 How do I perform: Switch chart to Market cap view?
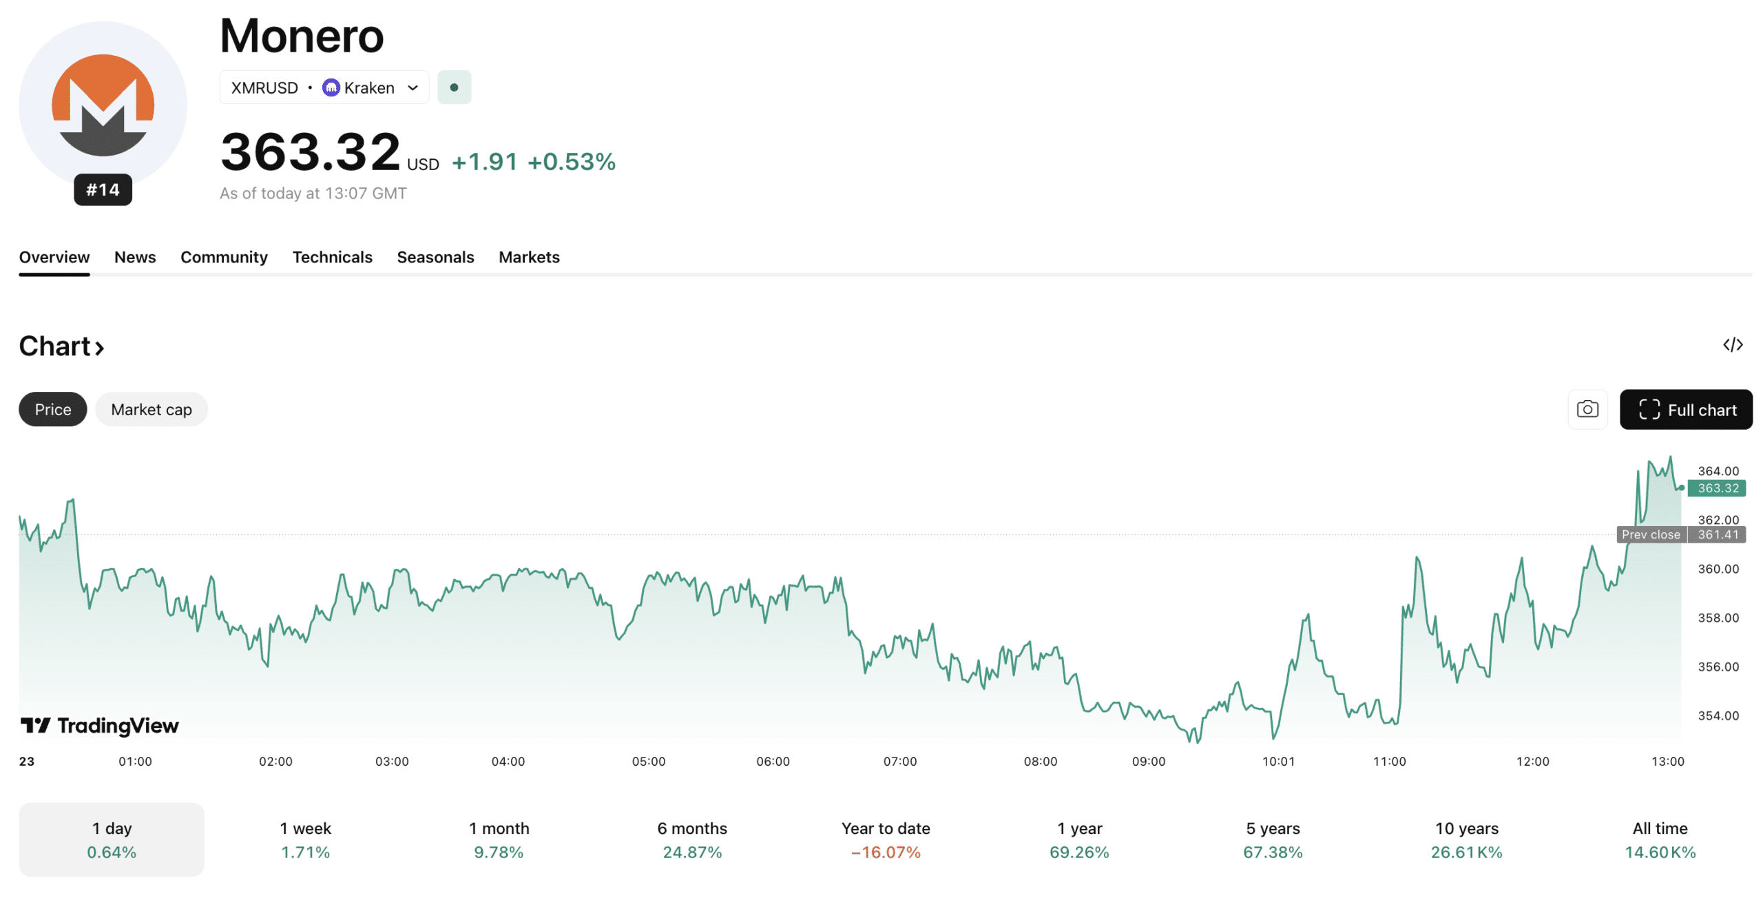tap(152, 409)
